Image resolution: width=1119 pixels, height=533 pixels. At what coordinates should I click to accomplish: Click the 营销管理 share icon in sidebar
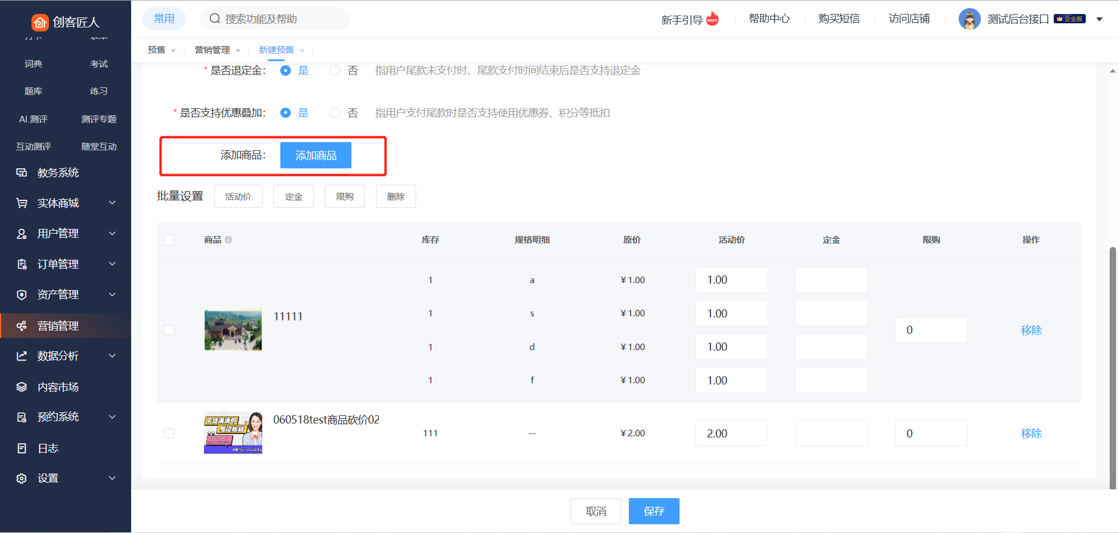click(22, 326)
